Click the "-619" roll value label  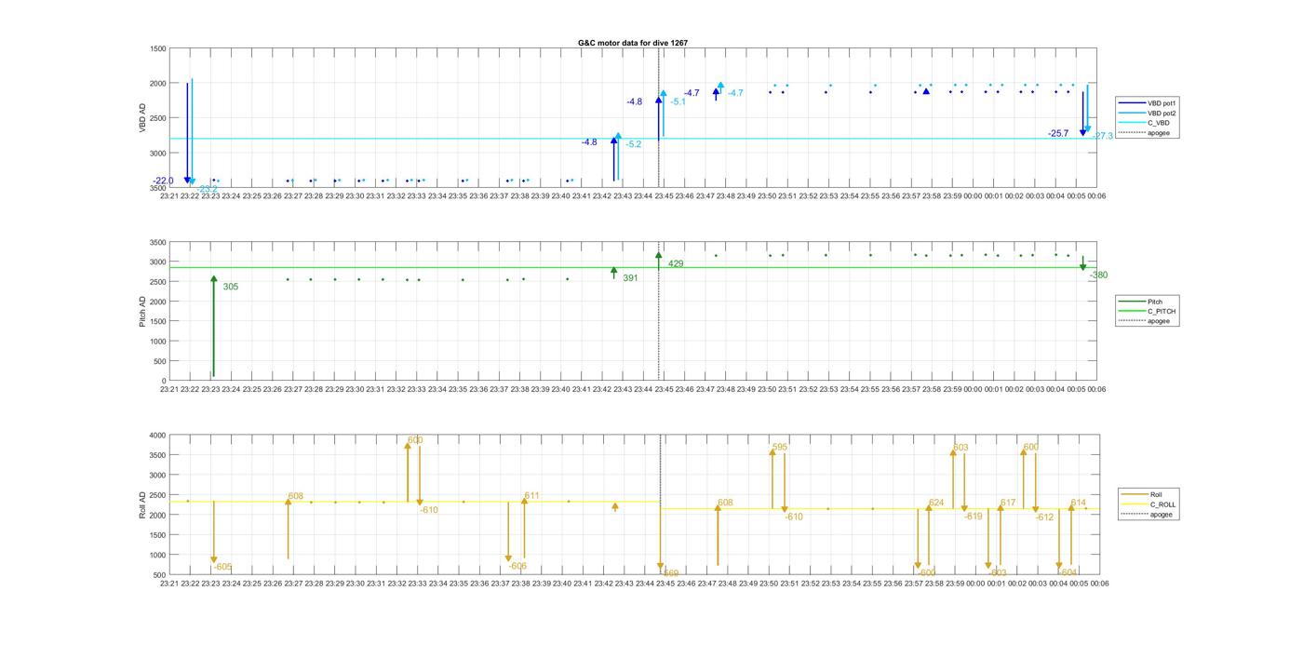pos(973,517)
